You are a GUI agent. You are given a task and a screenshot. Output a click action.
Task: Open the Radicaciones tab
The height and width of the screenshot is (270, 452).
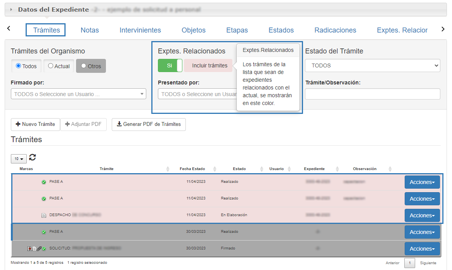tap(335, 30)
